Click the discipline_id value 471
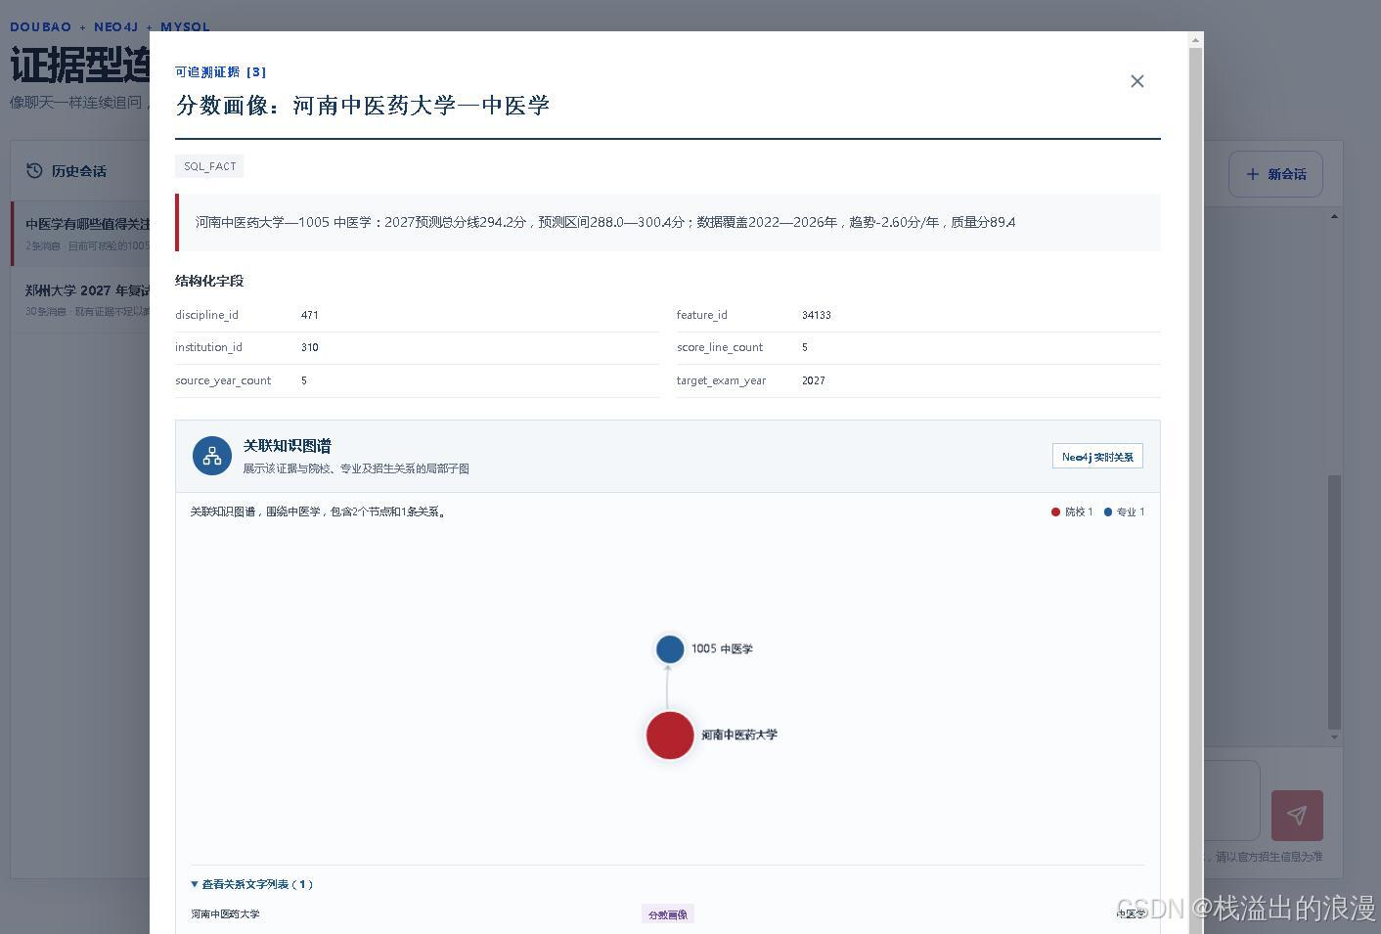 pyautogui.click(x=310, y=315)
